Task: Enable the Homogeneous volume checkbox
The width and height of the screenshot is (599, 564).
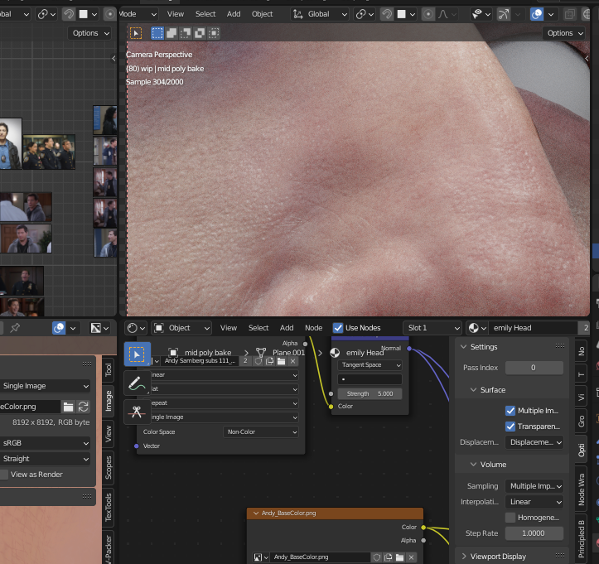Action: coord(510,518)
